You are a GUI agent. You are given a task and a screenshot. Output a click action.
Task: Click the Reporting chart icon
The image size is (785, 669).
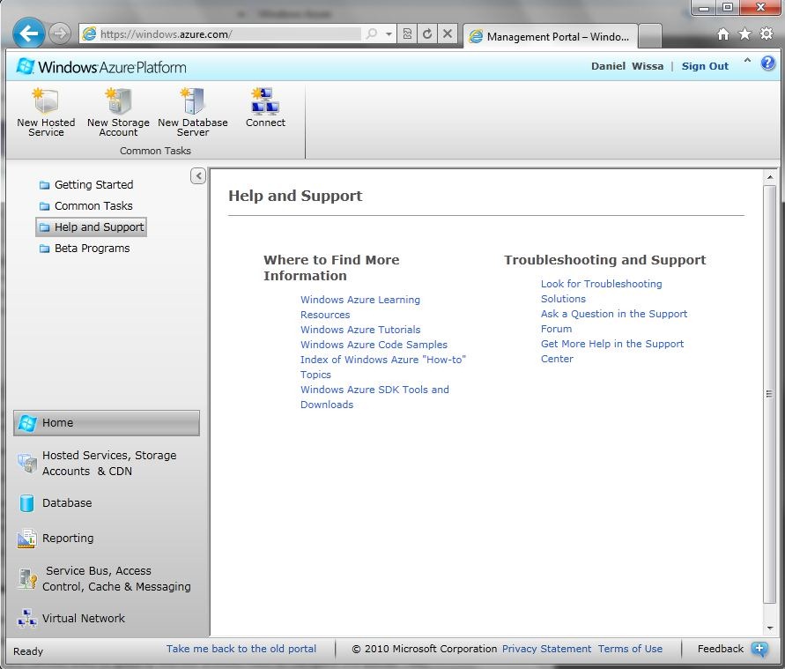[26, 539]
